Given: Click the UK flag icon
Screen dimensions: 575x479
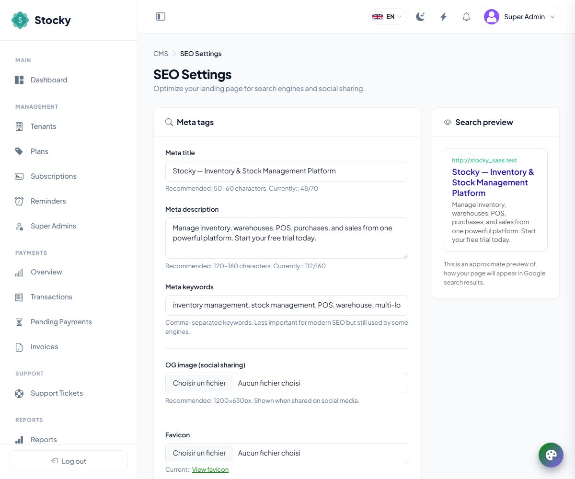Looking at the screenshot, I should pos(378,17).
